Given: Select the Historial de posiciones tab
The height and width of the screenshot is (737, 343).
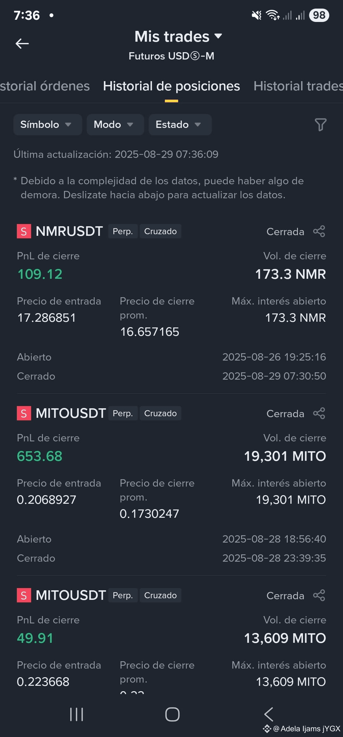Looking at the screenshot, I should [x=171, y=86].
